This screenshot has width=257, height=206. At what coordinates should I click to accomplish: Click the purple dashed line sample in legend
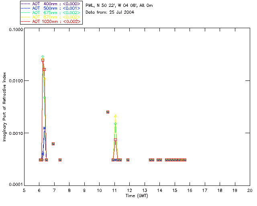click(26, 4)
